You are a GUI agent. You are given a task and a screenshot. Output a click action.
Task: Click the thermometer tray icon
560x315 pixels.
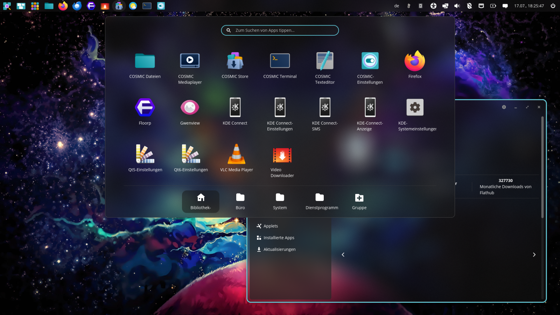(409, 6)
